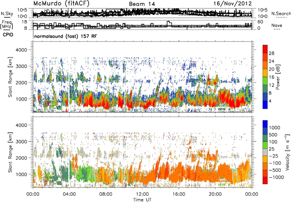Click the '16:00' time tick label

coord(179,194)
